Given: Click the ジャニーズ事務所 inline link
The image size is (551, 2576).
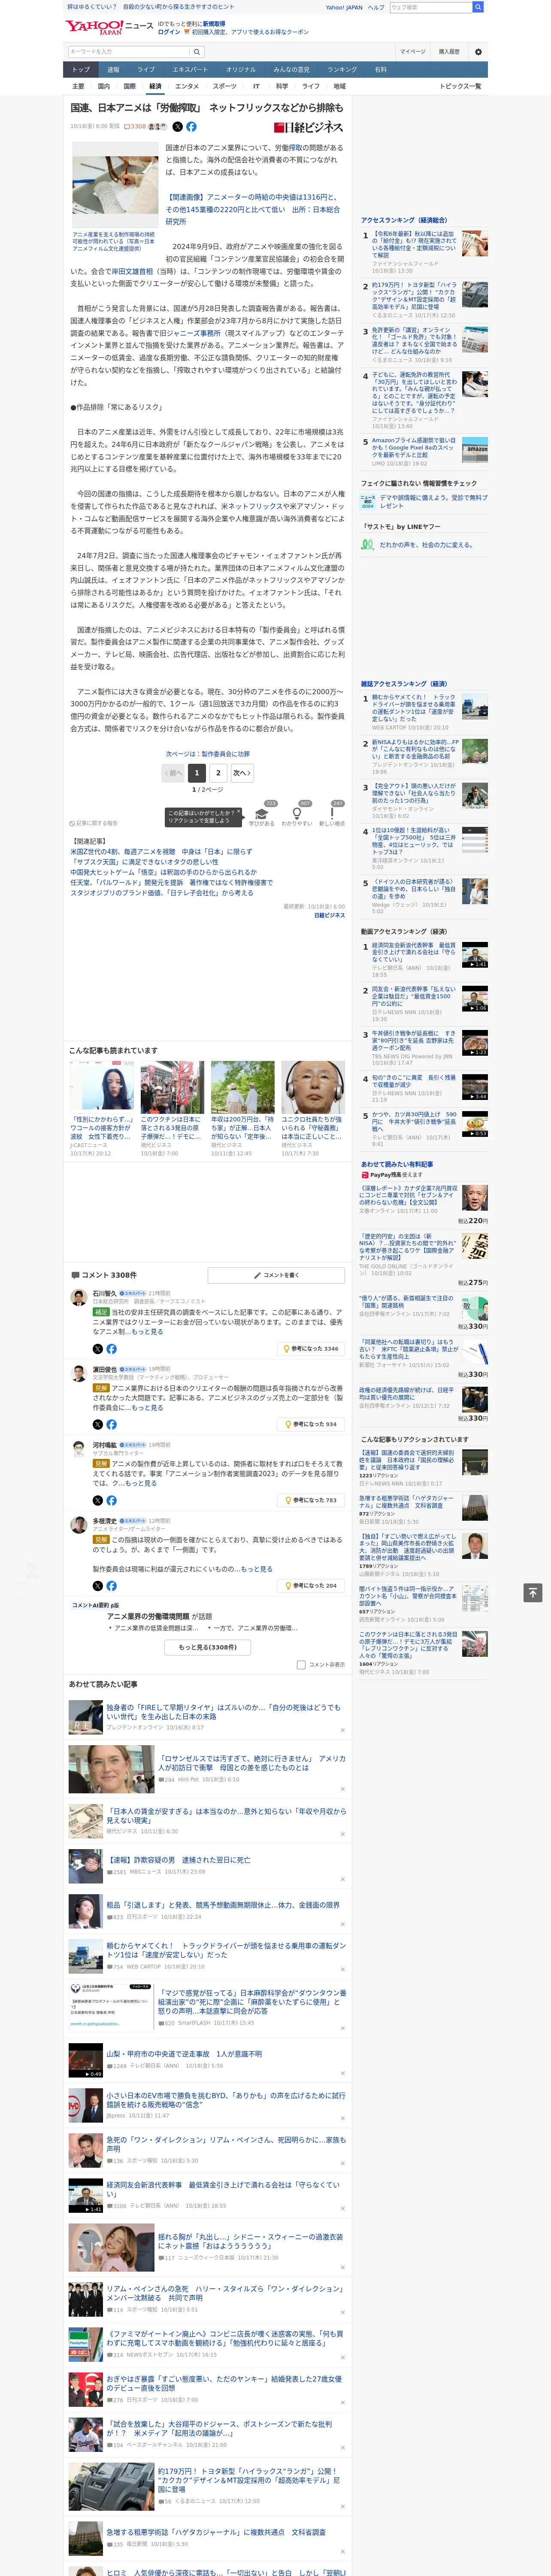Looking at the screenshot, I should click(193, 333).
